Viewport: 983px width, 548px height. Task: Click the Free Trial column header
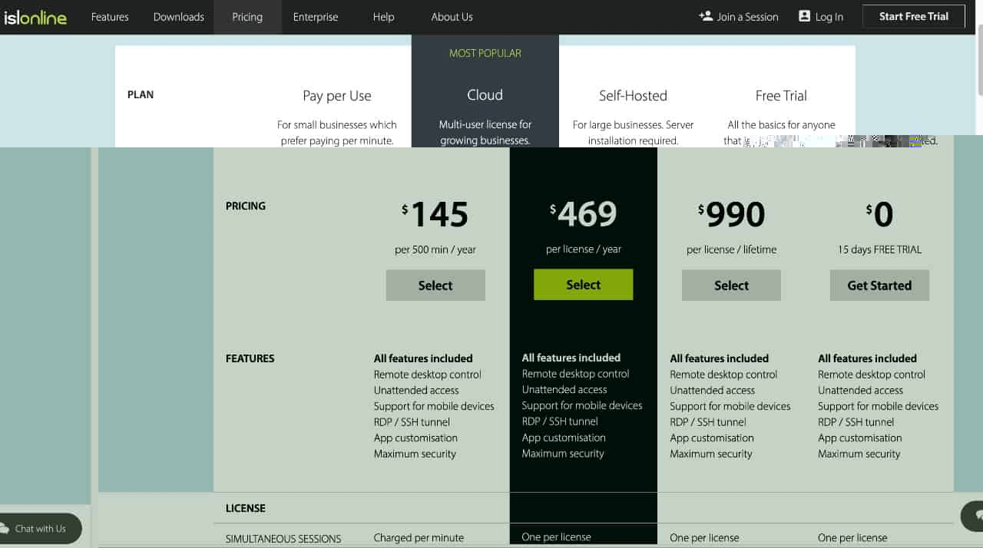pos(781,94)
